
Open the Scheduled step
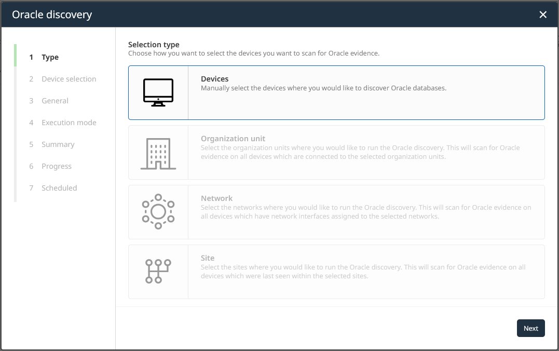(x=59, y=188)
